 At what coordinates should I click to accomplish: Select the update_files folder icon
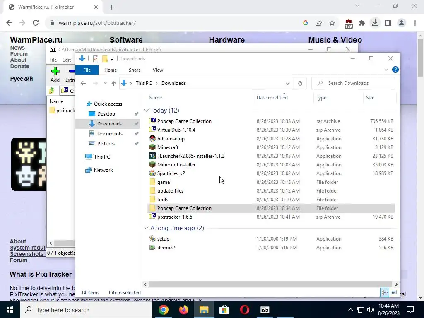152,190
